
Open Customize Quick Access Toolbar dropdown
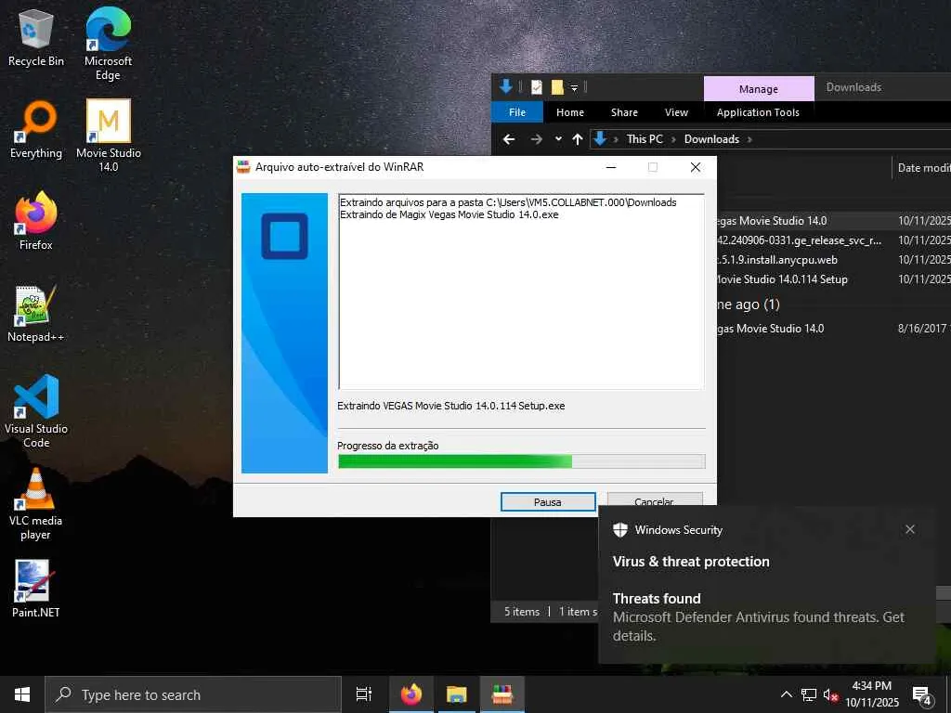pos(574,88)
